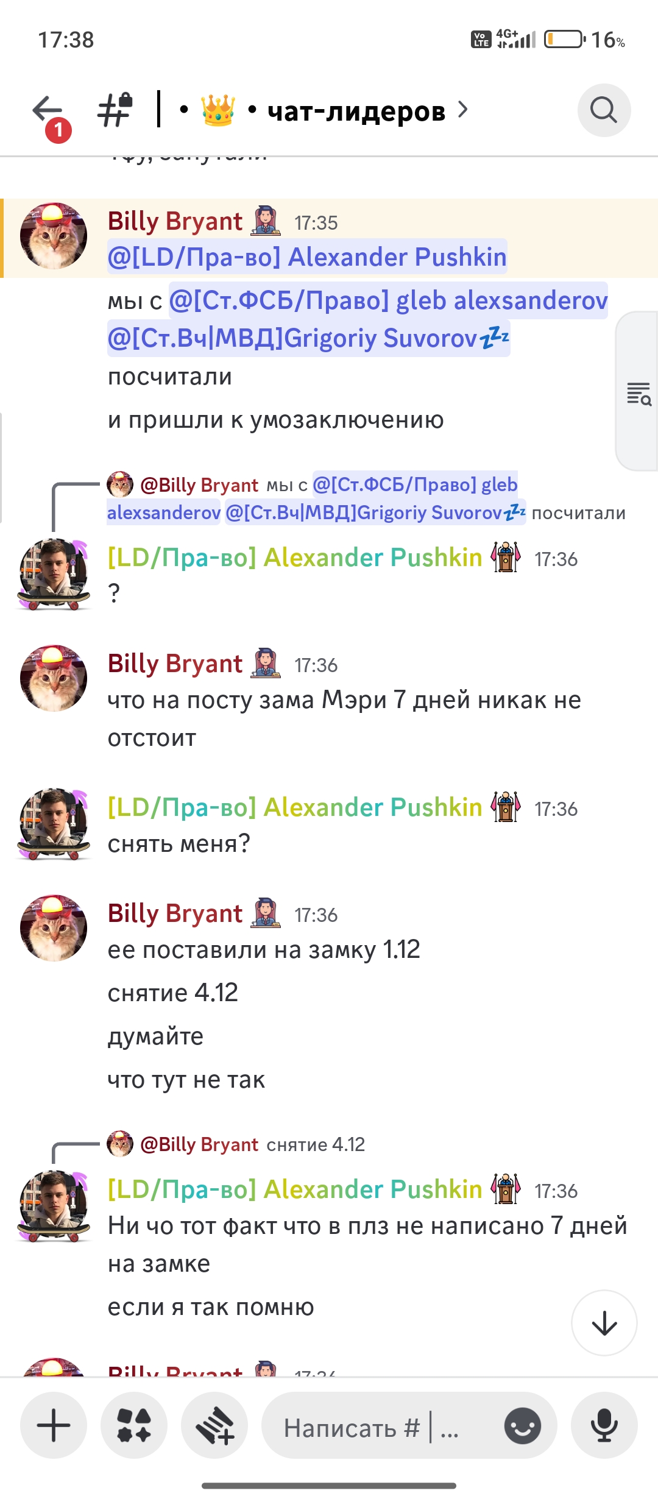Tap mention @[Ст.ФСБ/Право] gleb alexsanderov
The width and height of the screenshot is (658, 1499).
388,300
